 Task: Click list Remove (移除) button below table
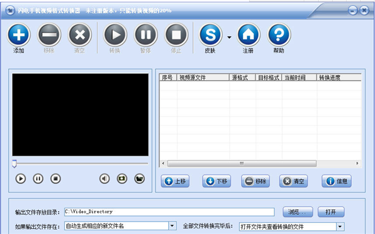coord(256,181)
